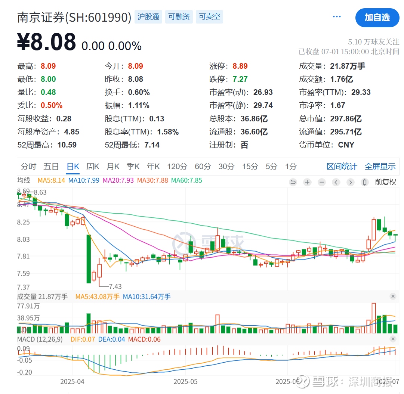Open 区间统计 range statistics
The width and height of the screenshot is (404, 394).
[x=342, y=167]
